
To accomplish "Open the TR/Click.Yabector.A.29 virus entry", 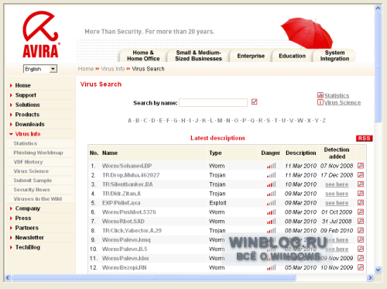I will click(132, 231).
